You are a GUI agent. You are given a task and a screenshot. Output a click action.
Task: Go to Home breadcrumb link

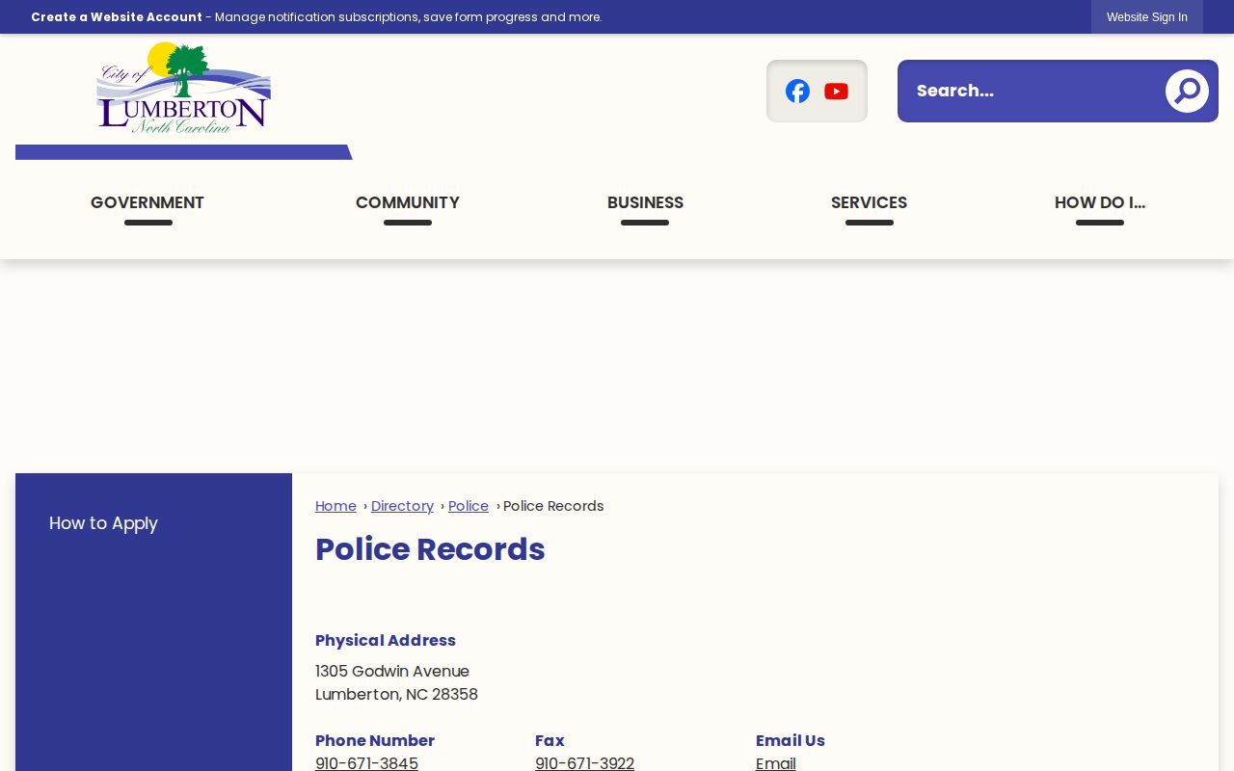pos(335,506)
